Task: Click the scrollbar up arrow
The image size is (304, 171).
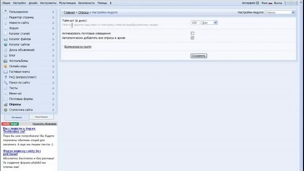Action: coord(301,2)
